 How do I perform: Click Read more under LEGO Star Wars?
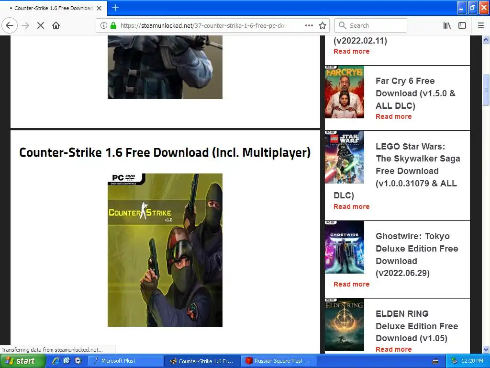point(351,207)
